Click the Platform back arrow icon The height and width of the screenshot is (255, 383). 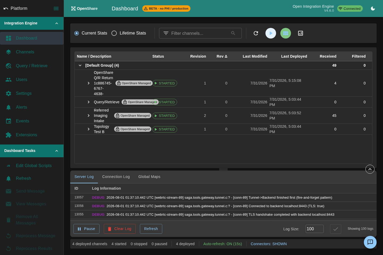(x=6, y=8)
